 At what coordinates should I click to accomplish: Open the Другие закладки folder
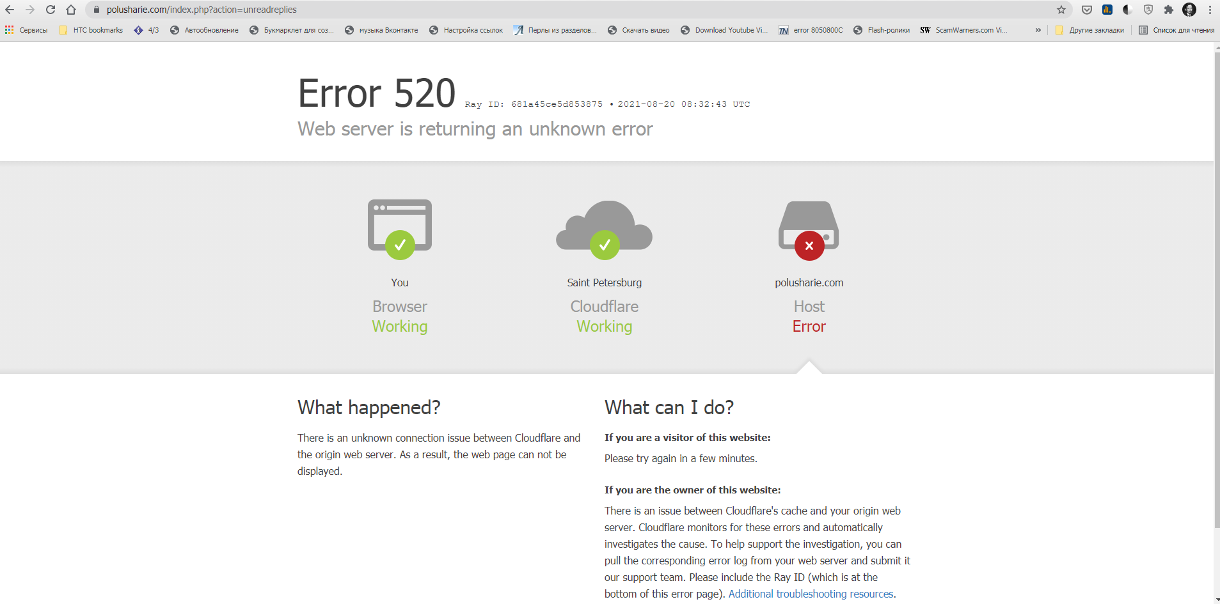[x=1089, y=30]
